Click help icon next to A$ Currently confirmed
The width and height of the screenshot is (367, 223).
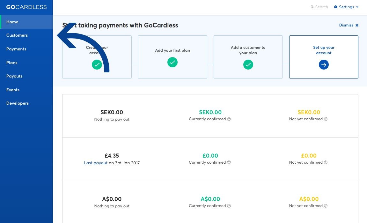(229, 206)
